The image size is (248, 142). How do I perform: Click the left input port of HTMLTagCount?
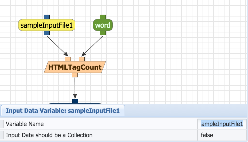pyautogui.click(x=68, y=59)
